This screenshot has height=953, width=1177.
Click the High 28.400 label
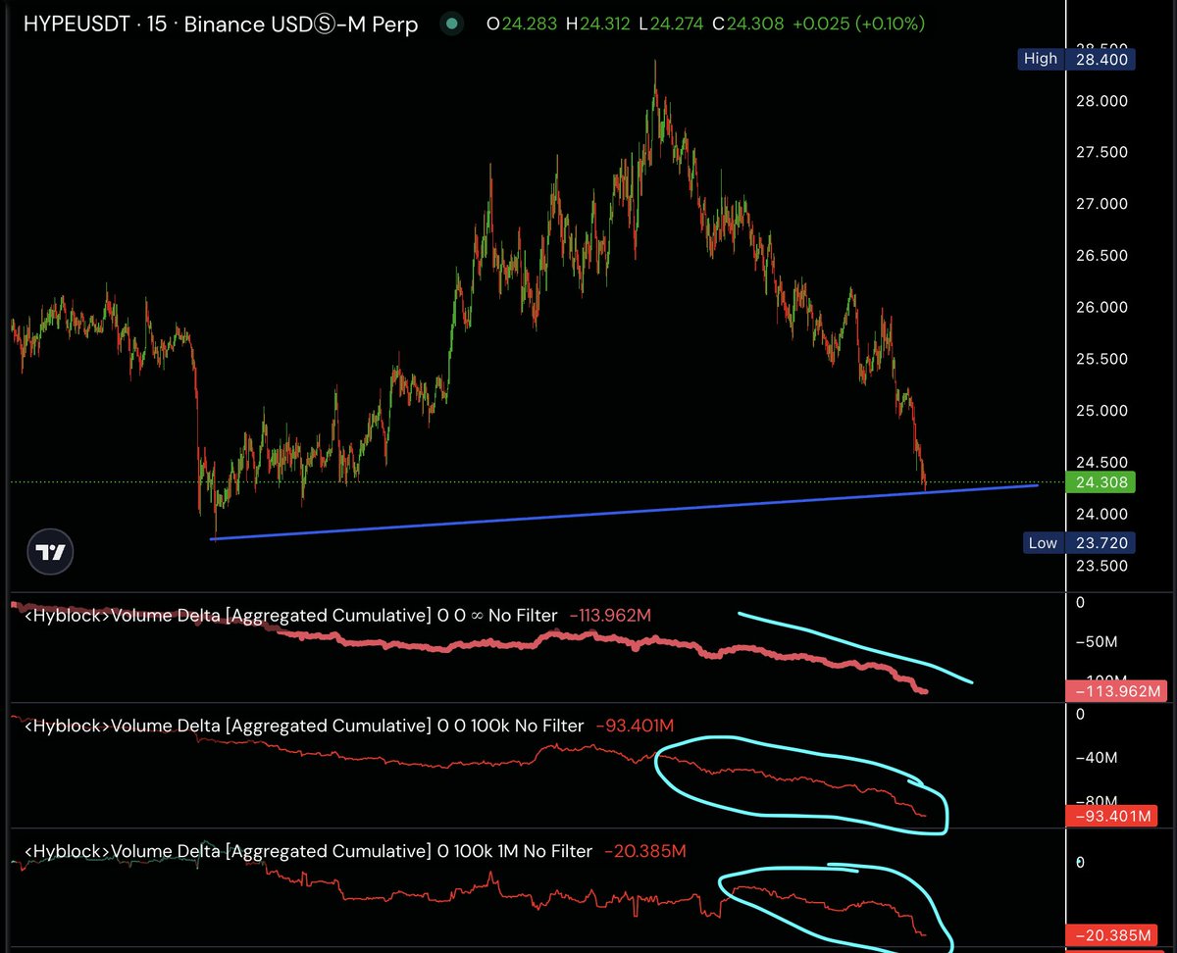1075,59
